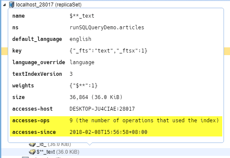Click the weights value {"$**":1}
This screenshot has width=230, height=158.
pos(84,86)
